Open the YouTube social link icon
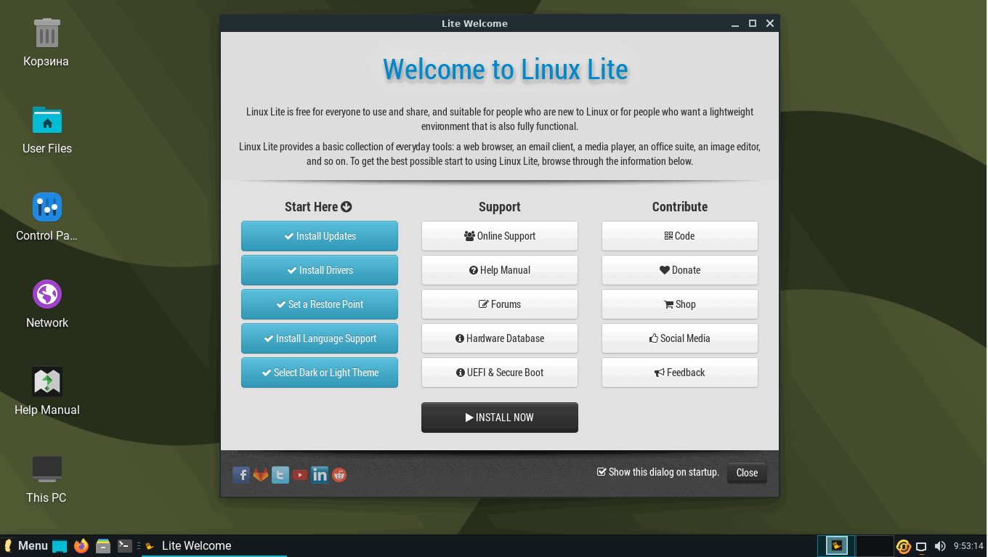Viewport: 988px width, 557px height. point(300,475)
